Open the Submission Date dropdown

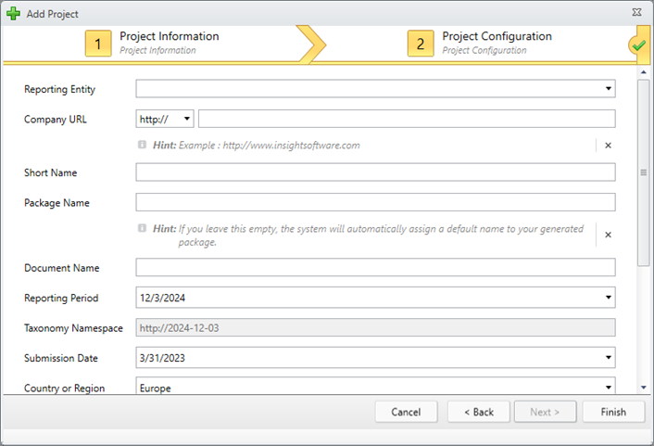pyautogui.click(x=608, y=358)
